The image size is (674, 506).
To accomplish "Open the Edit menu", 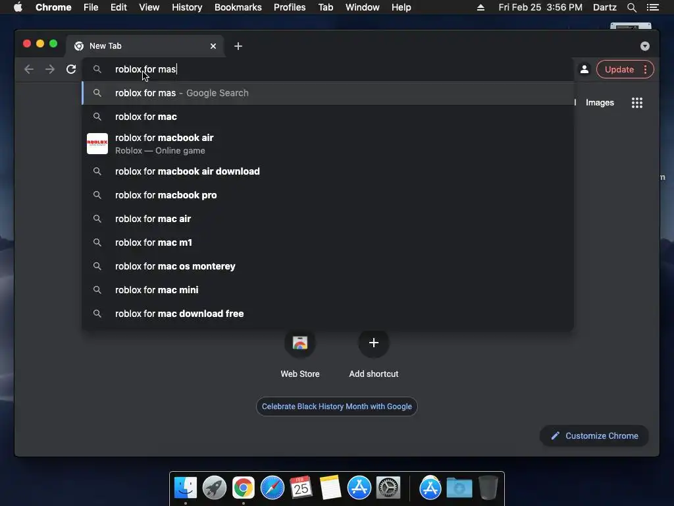I will pyautogui.click(x=118, y=7).
